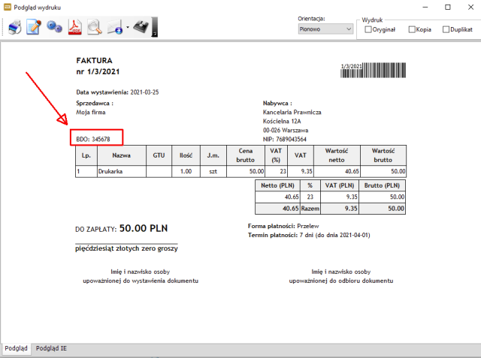481x358 pixels.
Task: Click address line Kościelna 12A
Action: (x=282, y=122)
